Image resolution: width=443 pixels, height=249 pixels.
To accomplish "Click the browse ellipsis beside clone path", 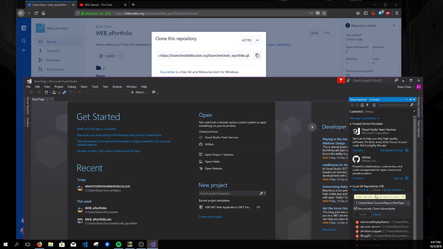I will (408, 203).
